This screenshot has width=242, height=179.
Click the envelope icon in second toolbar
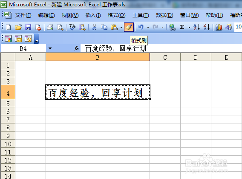[x=18, y=39]
